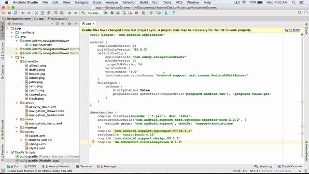
Task: Click the Undo arrow icon
Action: (x=23, y=13)
